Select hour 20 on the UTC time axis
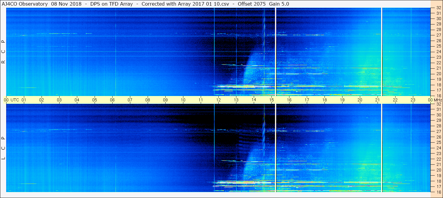Image resolution: width=443 pixels, height=198 pixels. tap(360, 100)
